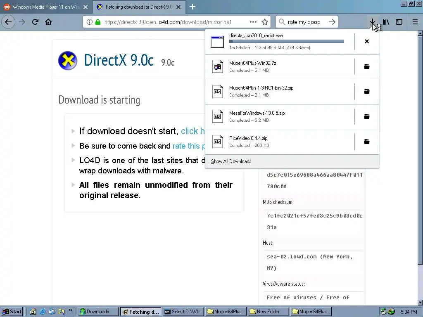Click the Mupen64Plus-Win32.7z file icon
Image resolution: width=423 pixels, height=317 pixels.
tap(217, 66)
